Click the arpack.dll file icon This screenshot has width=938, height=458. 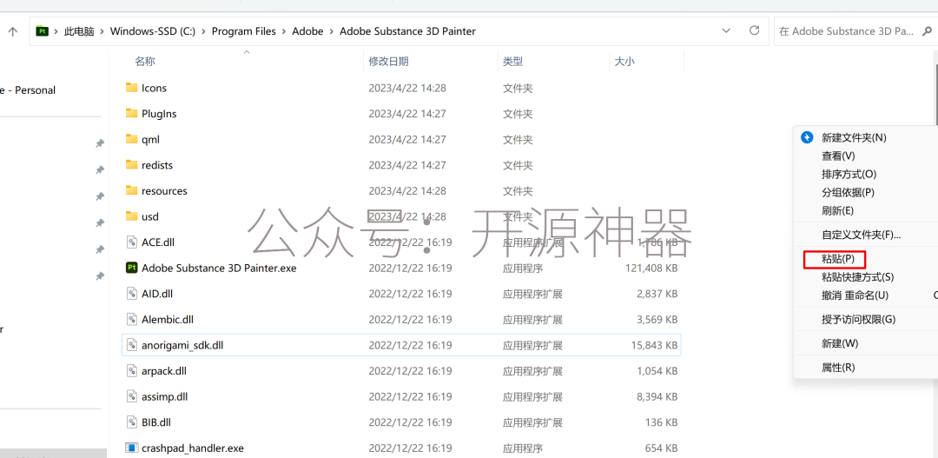tap(132, 370)
